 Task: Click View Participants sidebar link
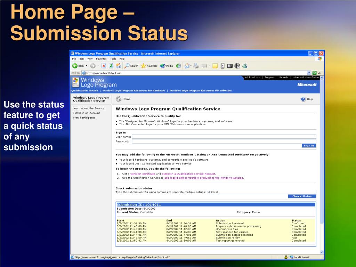point(84,118)
